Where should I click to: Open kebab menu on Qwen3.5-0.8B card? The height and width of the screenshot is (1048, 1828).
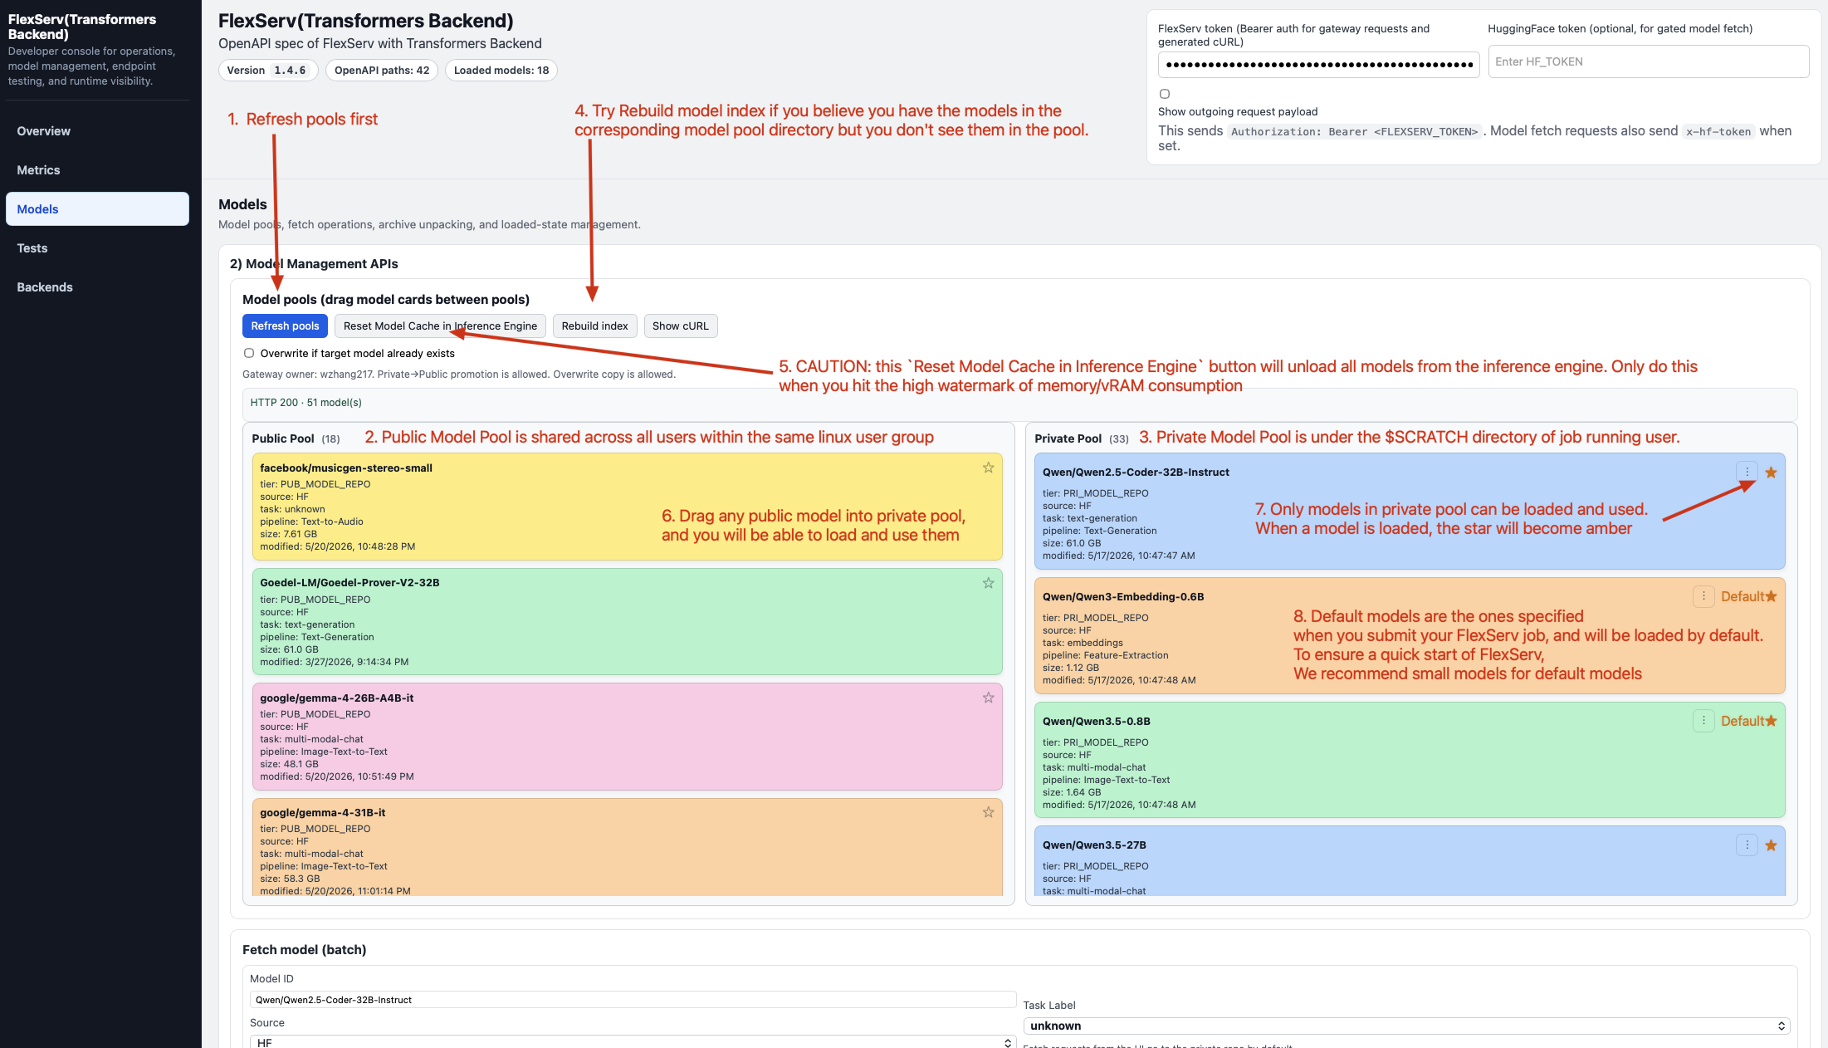coord(1703,721)
